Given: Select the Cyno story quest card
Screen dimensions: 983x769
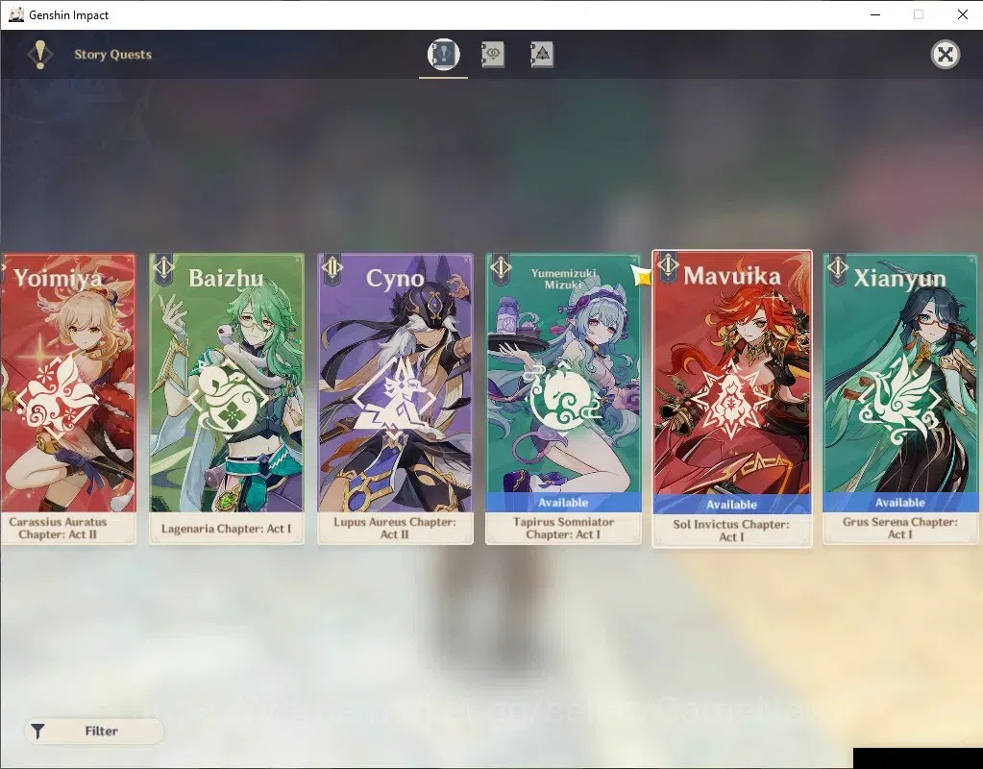Looking at the screenshot, I should pyautogui.click(x=395, y=398).
